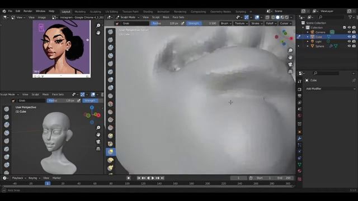
Task: Adjust the Strength slider in main tool header
Action: pos(202,23)
